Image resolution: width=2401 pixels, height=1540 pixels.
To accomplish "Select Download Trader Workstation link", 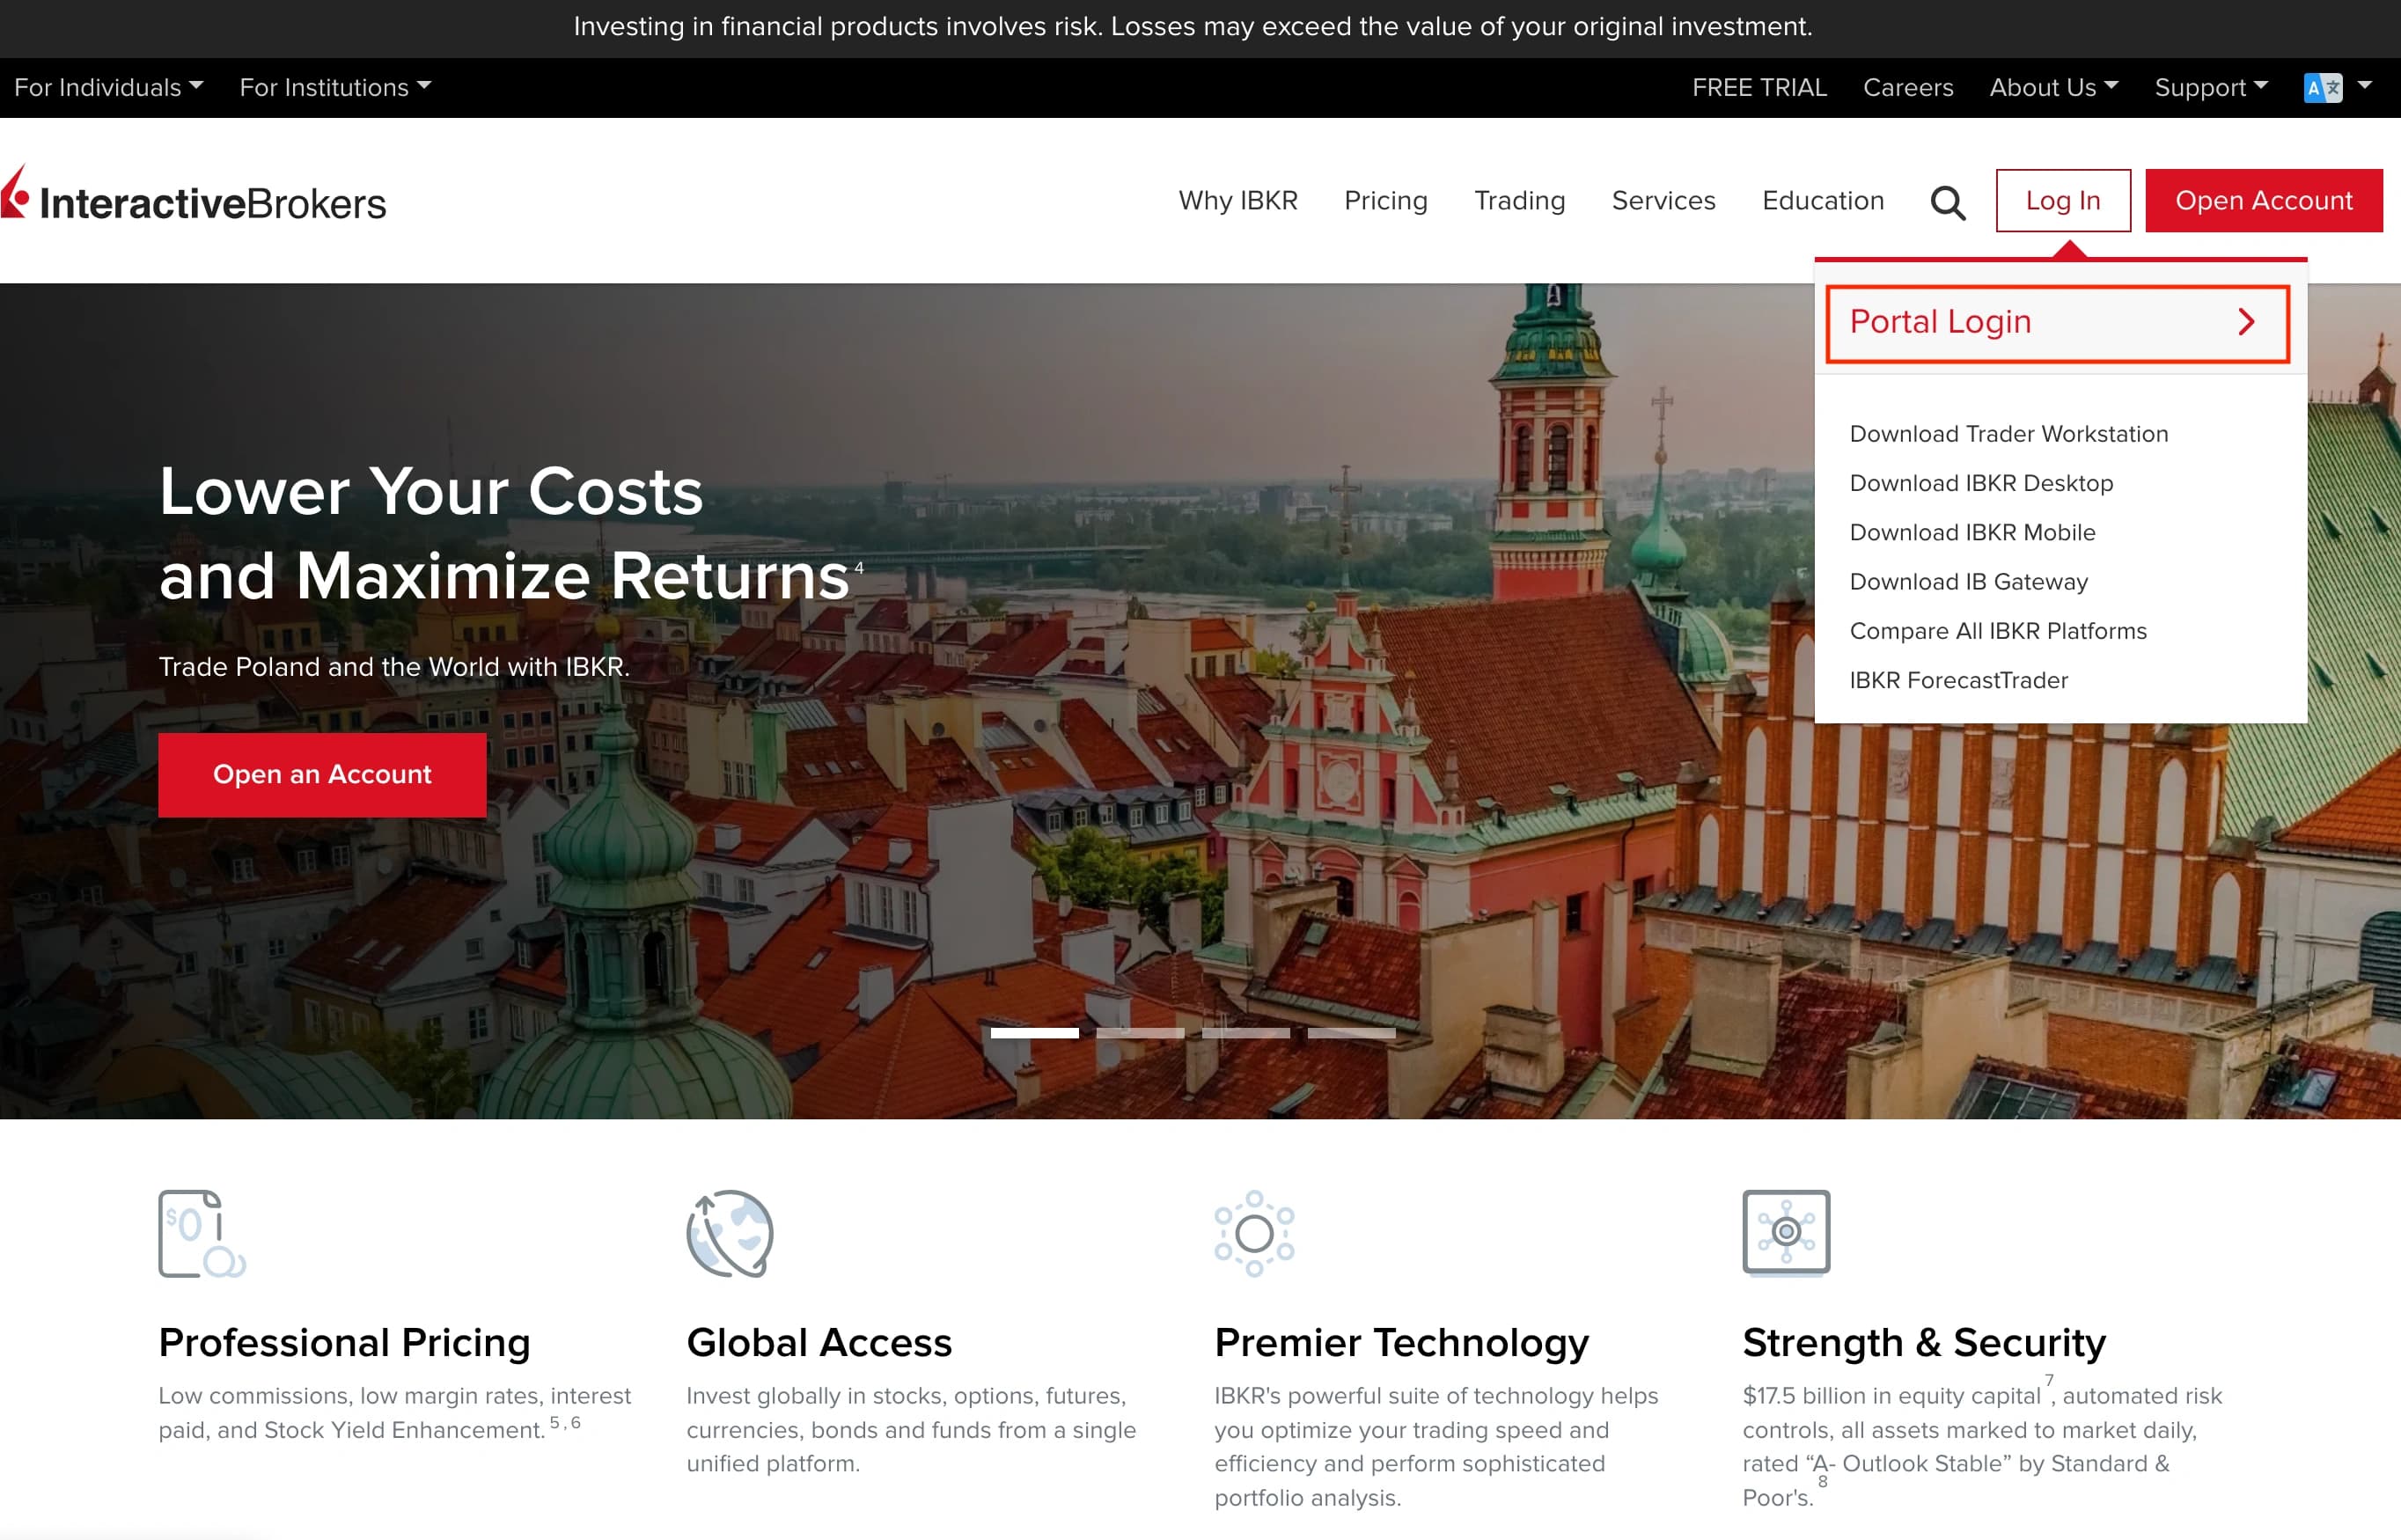I will (2008, 434).
